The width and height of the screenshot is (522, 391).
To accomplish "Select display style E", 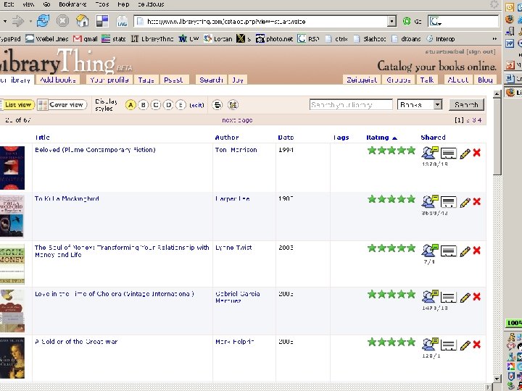I will pos(181,105).
